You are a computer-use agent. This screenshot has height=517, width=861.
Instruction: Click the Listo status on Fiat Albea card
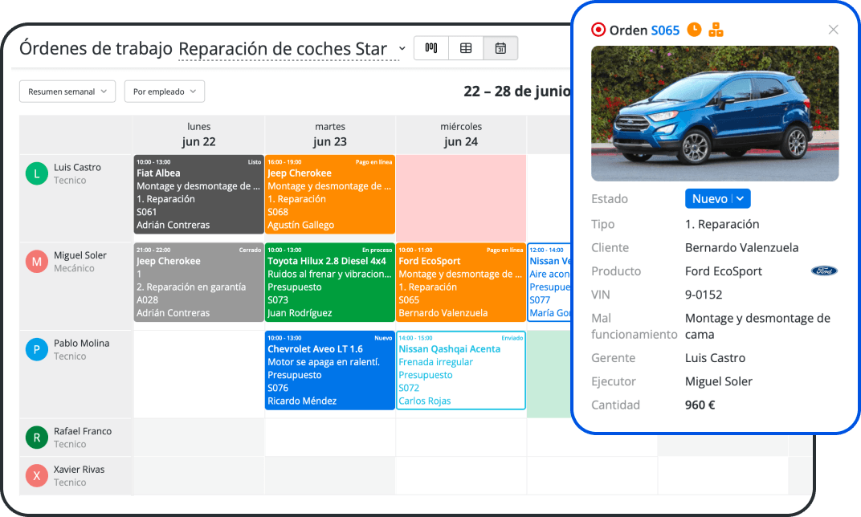click(255, 162)
